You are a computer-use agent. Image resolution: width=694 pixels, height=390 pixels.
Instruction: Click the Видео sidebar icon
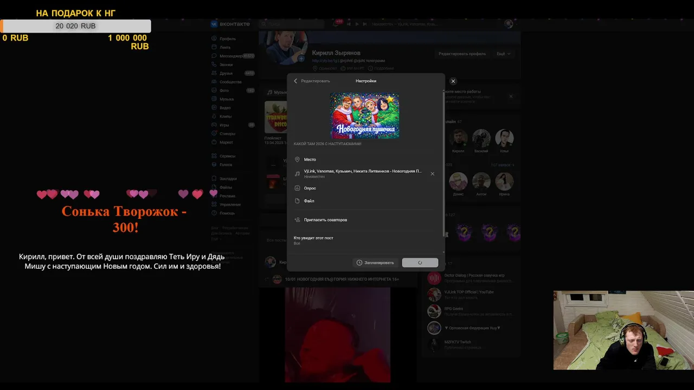tap(215, 108)
